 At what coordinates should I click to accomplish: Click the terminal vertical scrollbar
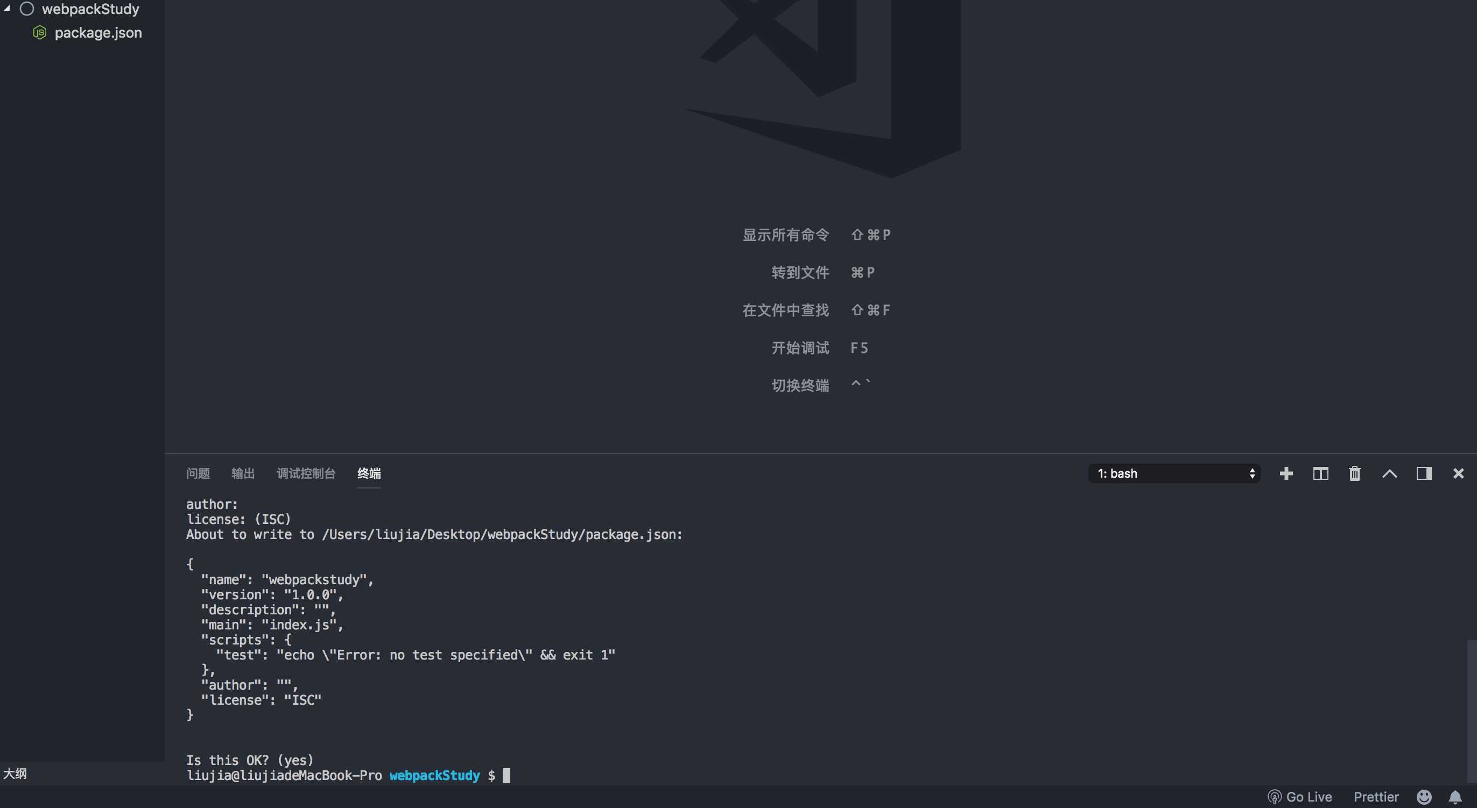pyautogui.click(x=1472, y=711)
